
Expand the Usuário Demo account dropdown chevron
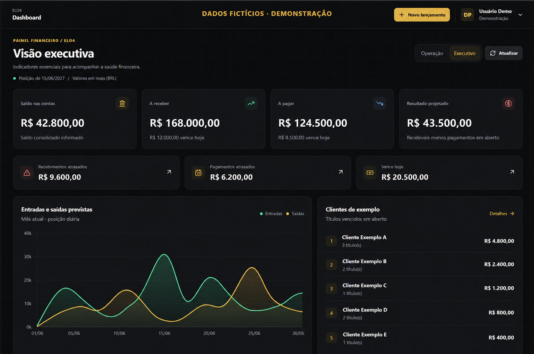(x=520, y=15)
